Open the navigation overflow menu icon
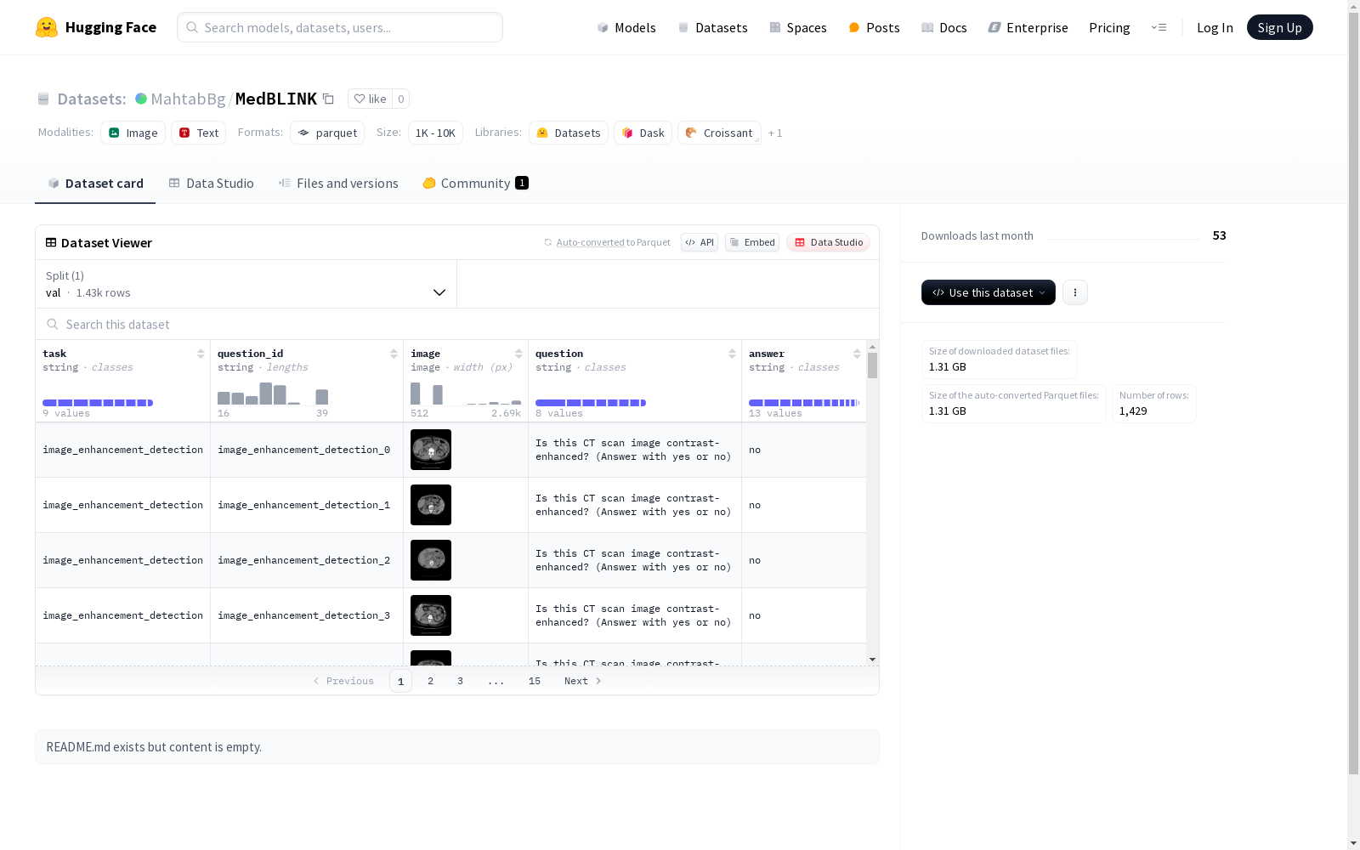Image resolution: width=1360 pixels, height=850 pixels. [1159, 27]
